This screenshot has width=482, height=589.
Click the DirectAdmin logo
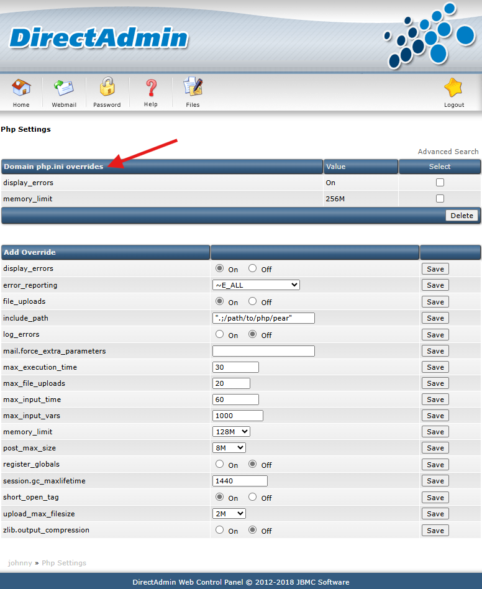[98, 38]
